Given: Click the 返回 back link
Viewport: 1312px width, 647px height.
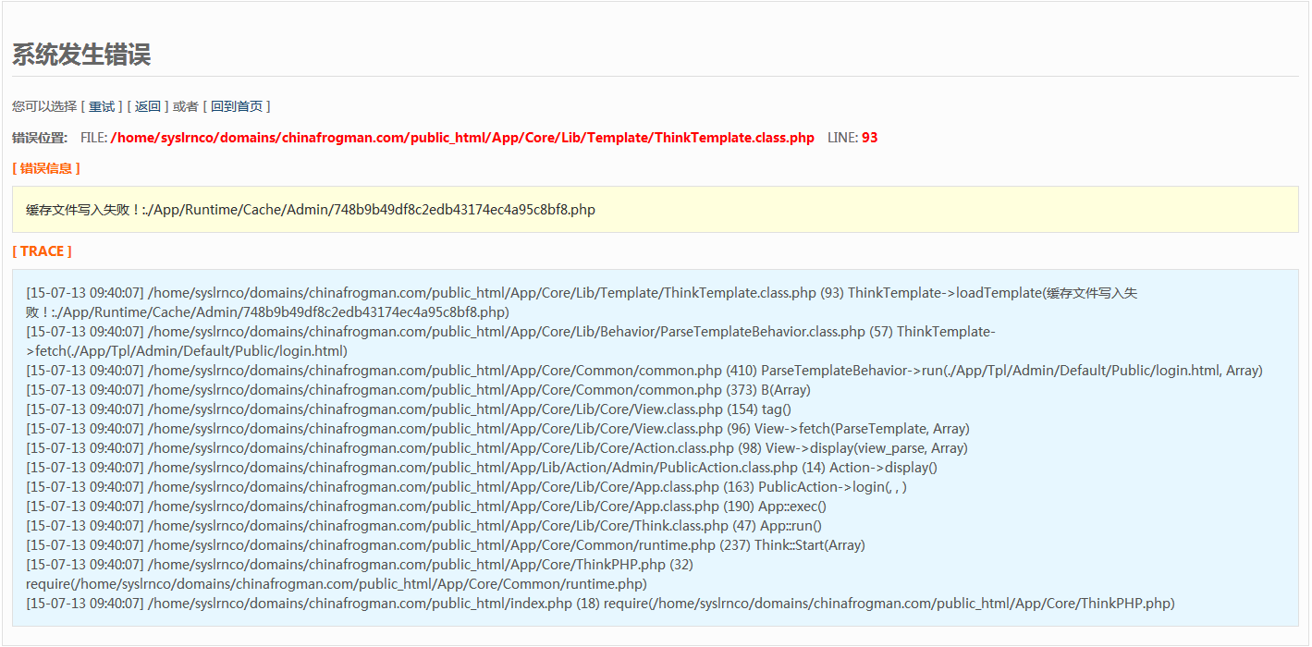Looking at the screenshot, I should point(148,106).
